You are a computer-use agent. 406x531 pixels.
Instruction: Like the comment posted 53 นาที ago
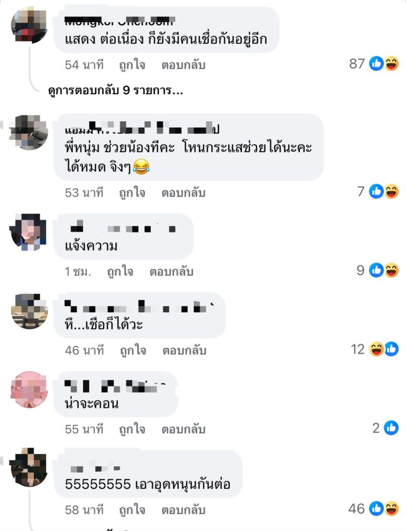tap(132, 193)
